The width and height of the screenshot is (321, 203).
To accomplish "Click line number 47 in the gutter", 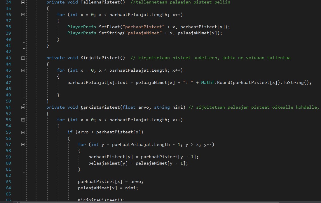I will point(8,83).
